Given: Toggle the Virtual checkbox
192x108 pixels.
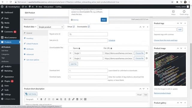Looking at the screenshot, I should (74, 27).
